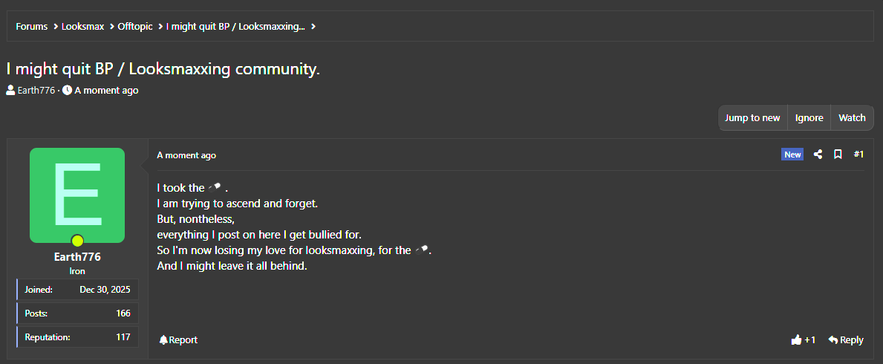Toggle Ignore for this thread
883x364 pixels.
[809, 118]
